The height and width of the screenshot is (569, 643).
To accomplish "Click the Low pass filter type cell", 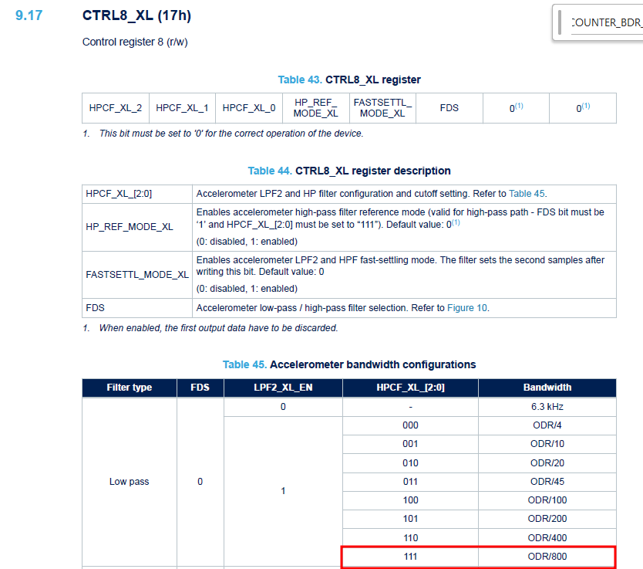I will click(128, 481).
